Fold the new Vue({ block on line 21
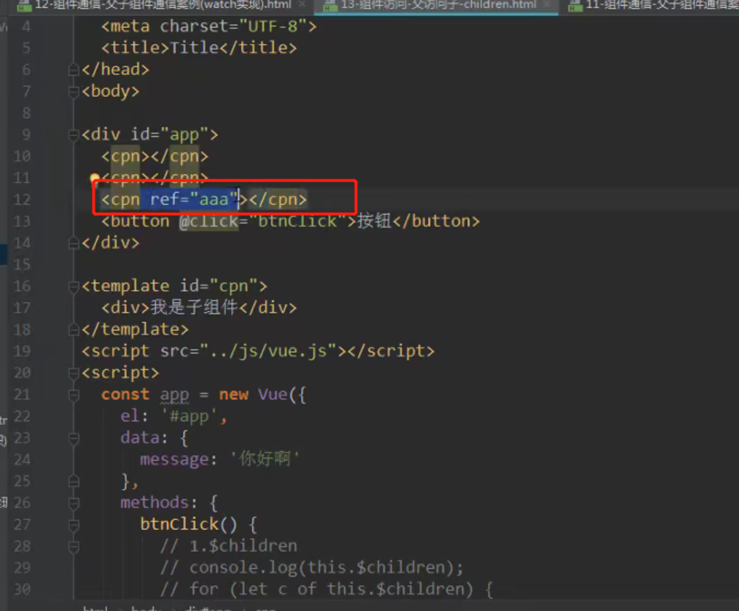Viewport: 739px width, 611px height. [74, 395]
